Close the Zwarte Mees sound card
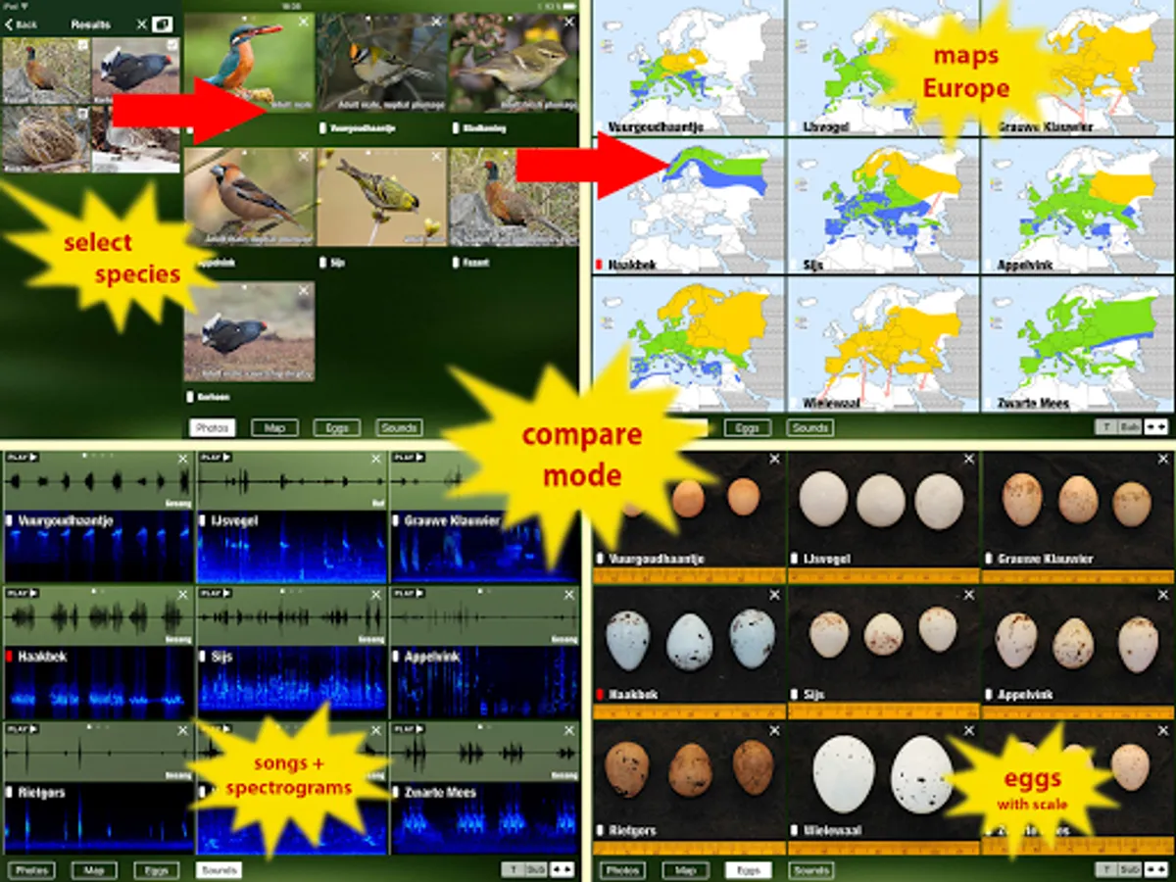1176x882 pixels. click(x=569, y=730)
